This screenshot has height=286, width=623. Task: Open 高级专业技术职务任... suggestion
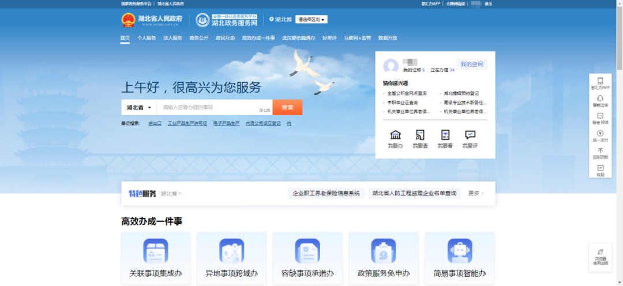(x=466, y=102)
